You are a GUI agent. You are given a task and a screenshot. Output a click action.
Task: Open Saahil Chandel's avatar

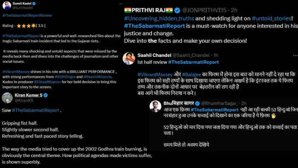[129, 59]
